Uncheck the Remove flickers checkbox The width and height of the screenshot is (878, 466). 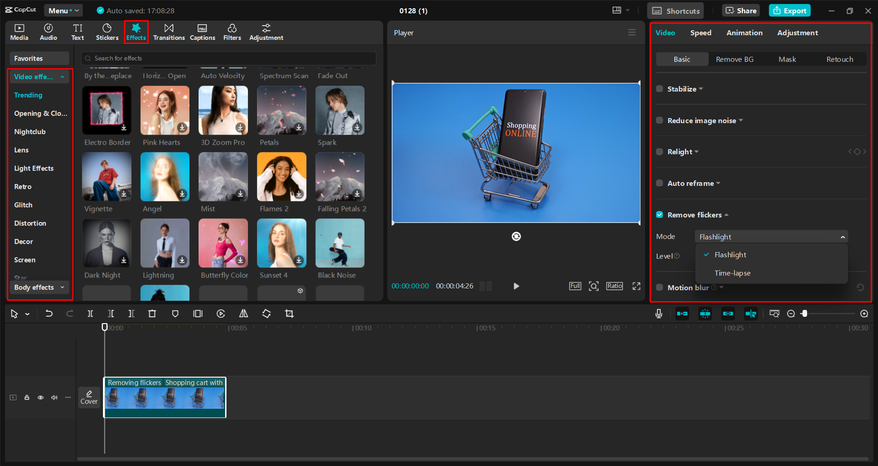point(660,215)
